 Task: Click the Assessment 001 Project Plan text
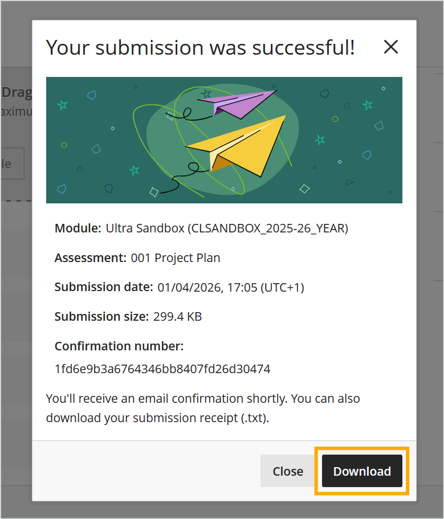tap(176, 258)
